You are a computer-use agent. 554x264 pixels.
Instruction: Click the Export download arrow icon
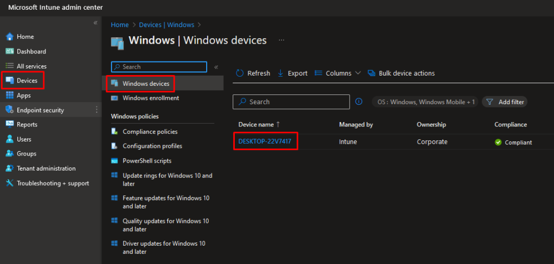click(281, 73)
